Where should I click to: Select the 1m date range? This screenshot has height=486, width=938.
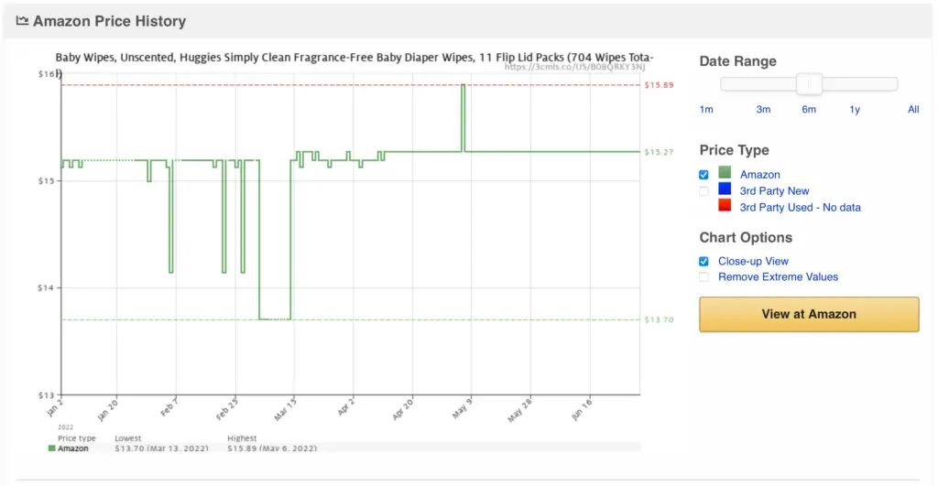[706, 110]
